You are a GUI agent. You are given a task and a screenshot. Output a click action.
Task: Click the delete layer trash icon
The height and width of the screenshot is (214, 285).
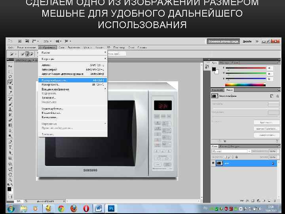[x=274, y=201]
